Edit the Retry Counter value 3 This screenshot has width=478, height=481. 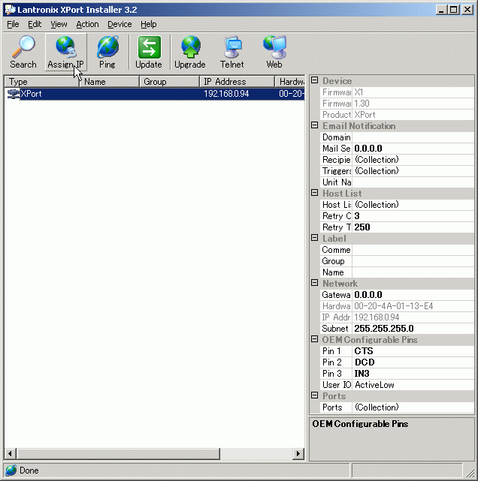coord(413,216)
